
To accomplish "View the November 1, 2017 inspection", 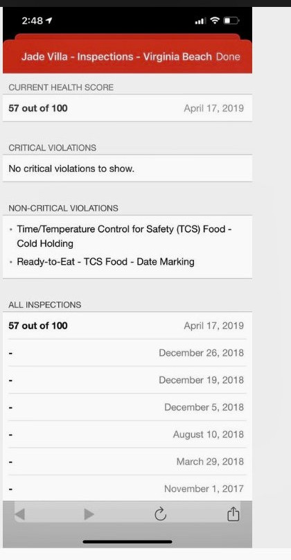I will (127, 488).
